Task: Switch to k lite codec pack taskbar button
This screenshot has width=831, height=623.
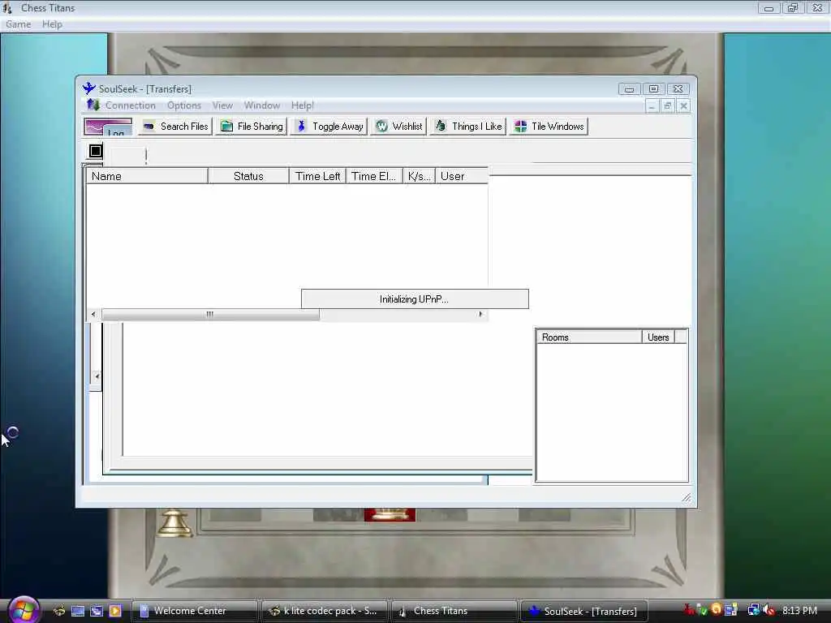Action: (325, 611)
